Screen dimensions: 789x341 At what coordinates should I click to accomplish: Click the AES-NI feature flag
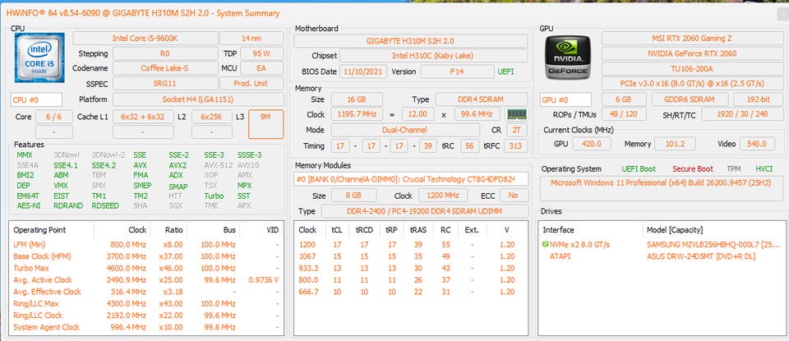[x=28, y=205]
